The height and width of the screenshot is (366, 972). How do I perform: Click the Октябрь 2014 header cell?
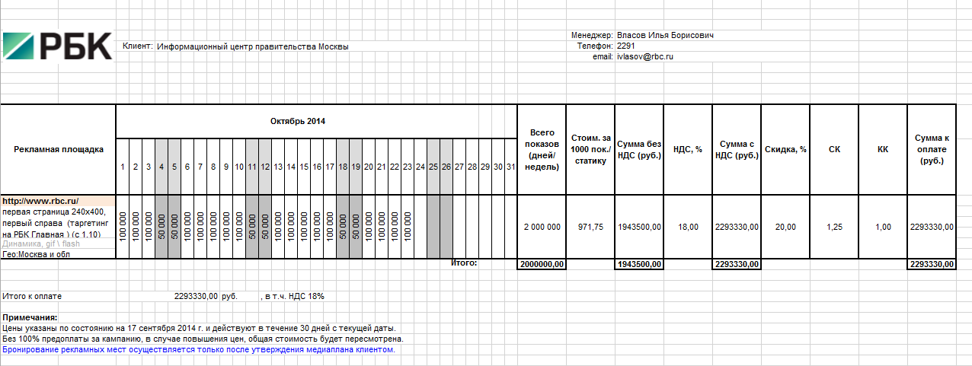(x=297, y=121)
